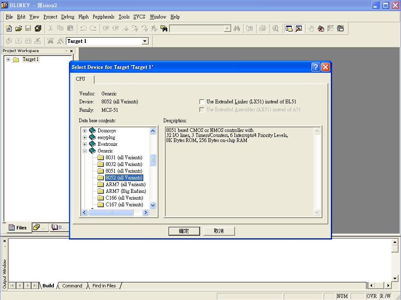Toggle the Output Window toolbar icon
The height and width of the screenshot is (300, 401).
[x=299, y=29]
